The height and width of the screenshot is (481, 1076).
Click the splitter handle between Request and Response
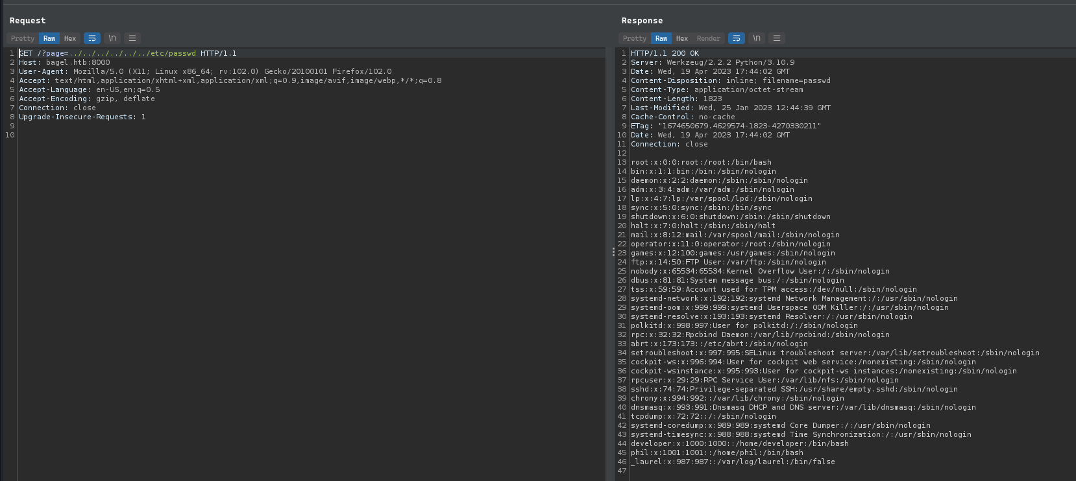(613, 252)
